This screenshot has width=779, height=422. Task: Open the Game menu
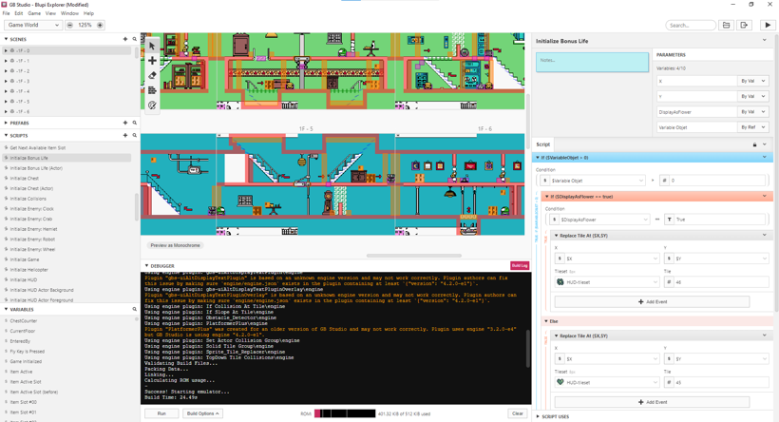pos(34,13)
